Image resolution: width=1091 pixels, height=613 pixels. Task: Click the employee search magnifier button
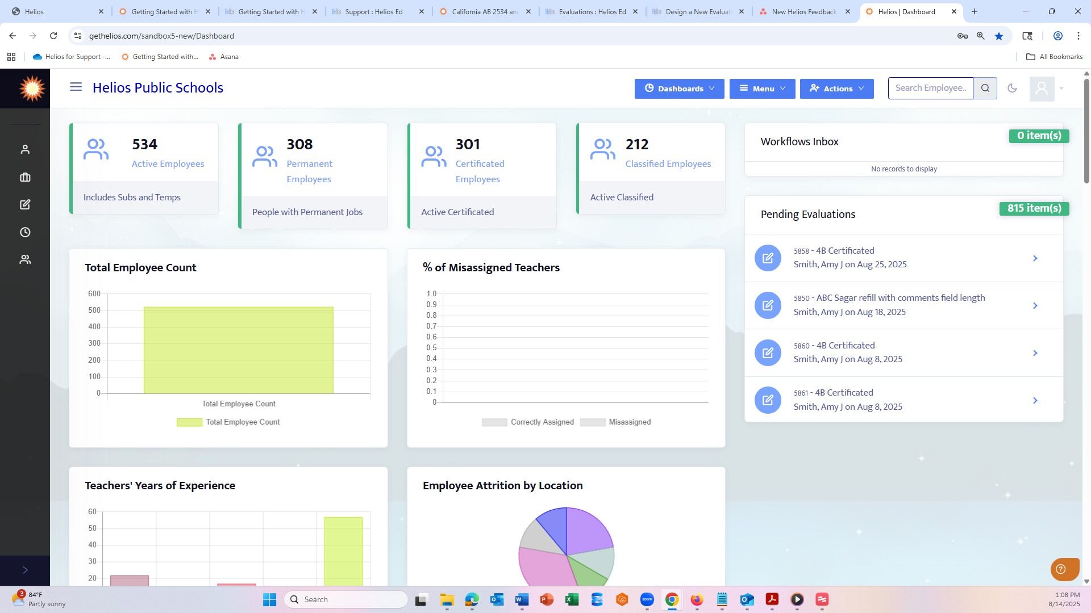[985, 88]
